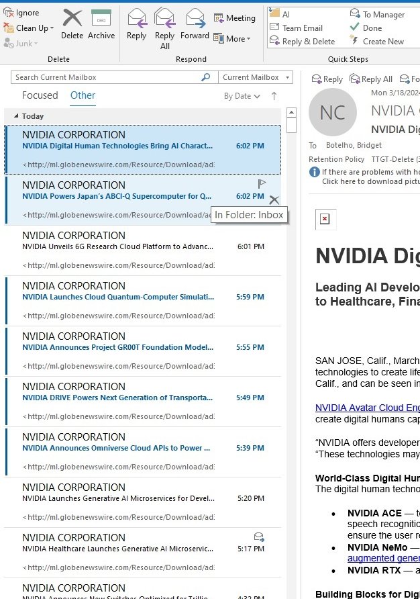Image resolution: width=420 pixels, height=599 pixels.
Task: Reply with a Meeting
Action: (234, 18)
